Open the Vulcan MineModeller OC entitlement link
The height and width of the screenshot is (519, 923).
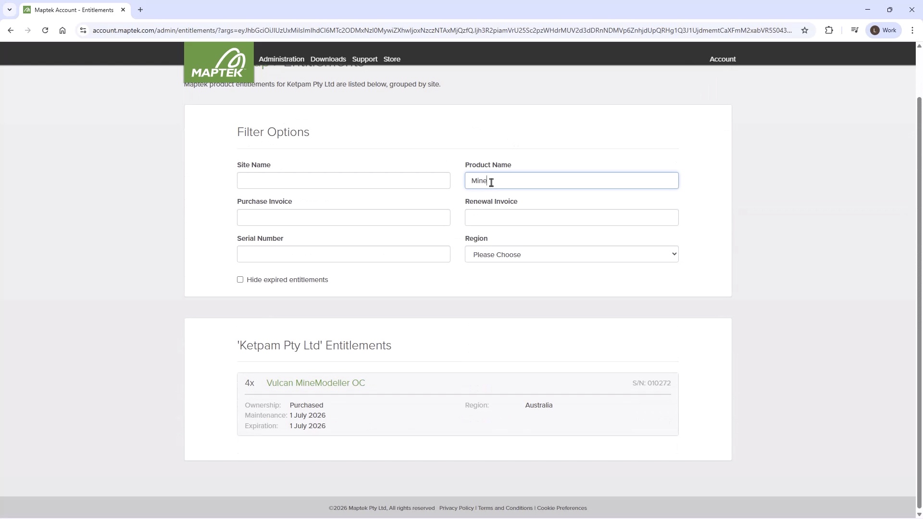pyautogui.click(x=315, y=383)
